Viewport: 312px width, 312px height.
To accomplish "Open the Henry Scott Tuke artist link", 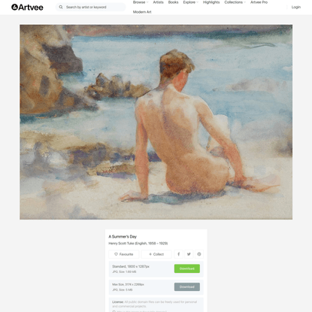I will 121,244.
